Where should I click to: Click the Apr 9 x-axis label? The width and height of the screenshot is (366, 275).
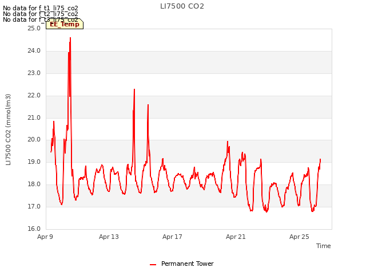(45, 237)
